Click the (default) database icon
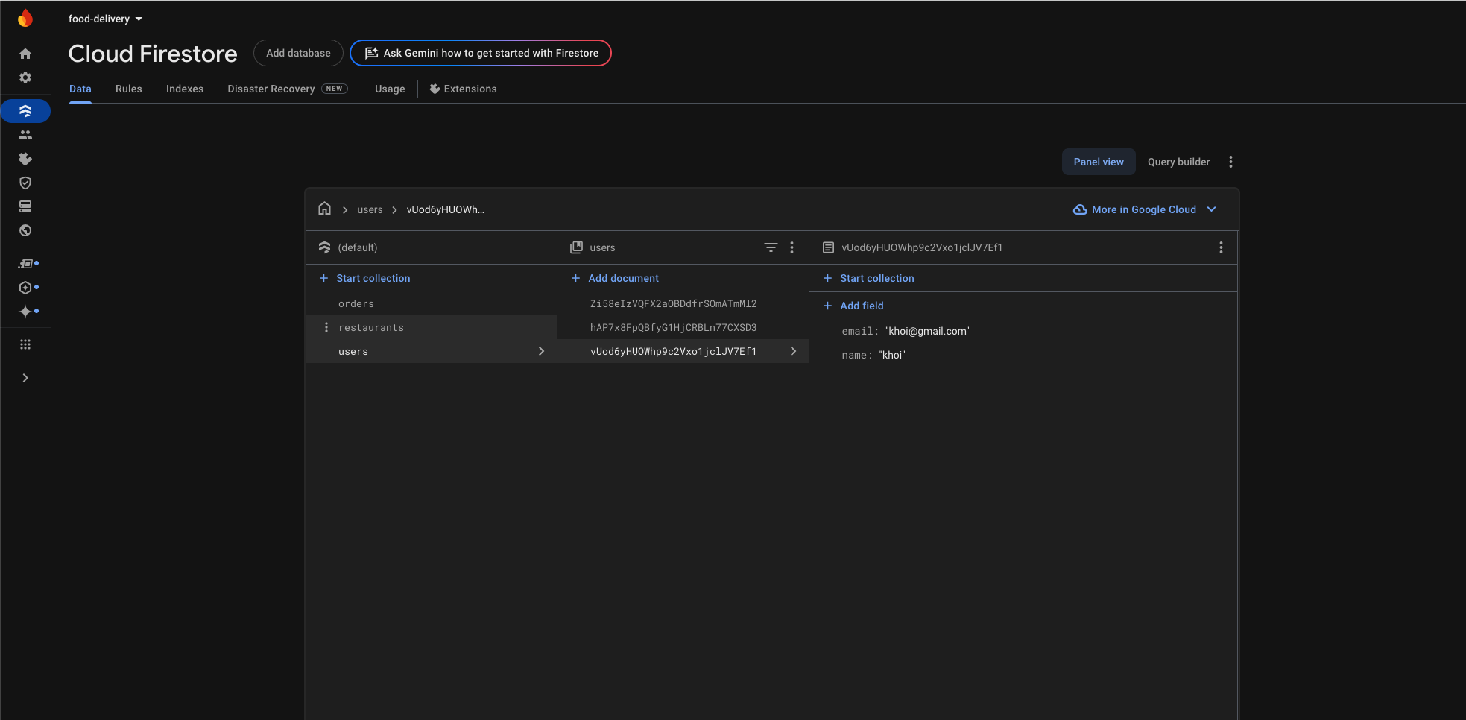Image resolution: width=1466 pixels, height=720 pixels. pyautogui.click(x=324, y=247)
